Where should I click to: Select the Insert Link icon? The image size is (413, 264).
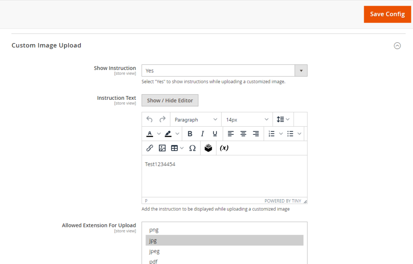149,148
